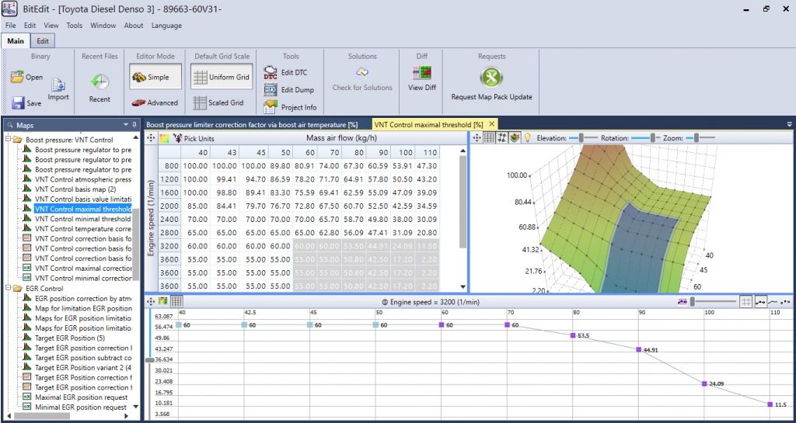Adjust the Elevation slider
796x423 pixels.
(x=582, y=137)
